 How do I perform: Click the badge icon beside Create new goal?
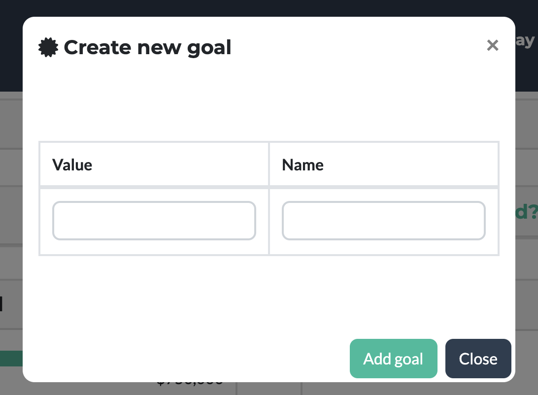(x=48, y=47)
